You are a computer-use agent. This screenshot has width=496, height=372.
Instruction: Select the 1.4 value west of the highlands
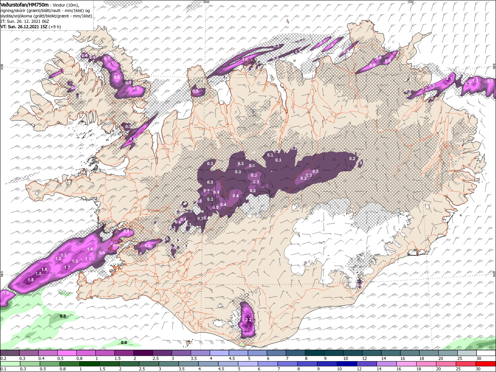pyautogui.click(x=139, y=253)
